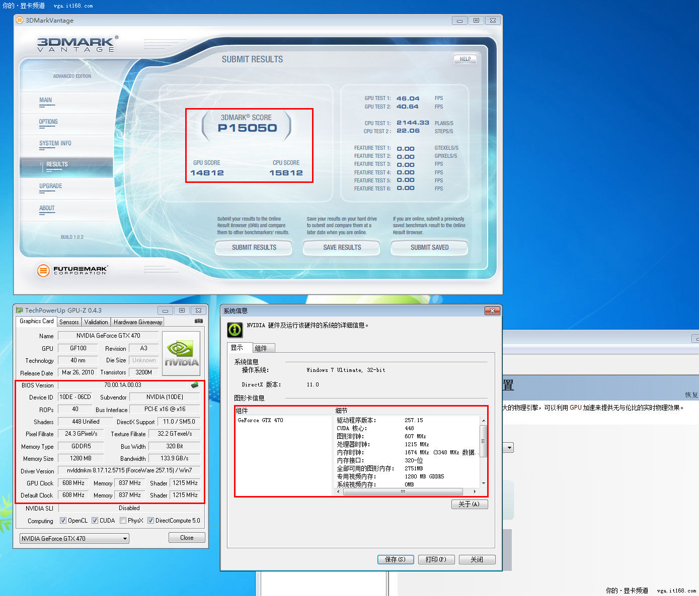Click the 关于(A) button
This screenshot has width=699, height=596.
point(470,504)
